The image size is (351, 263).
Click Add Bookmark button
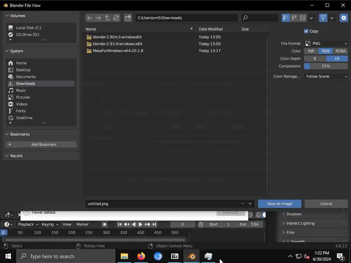point(41,145)
